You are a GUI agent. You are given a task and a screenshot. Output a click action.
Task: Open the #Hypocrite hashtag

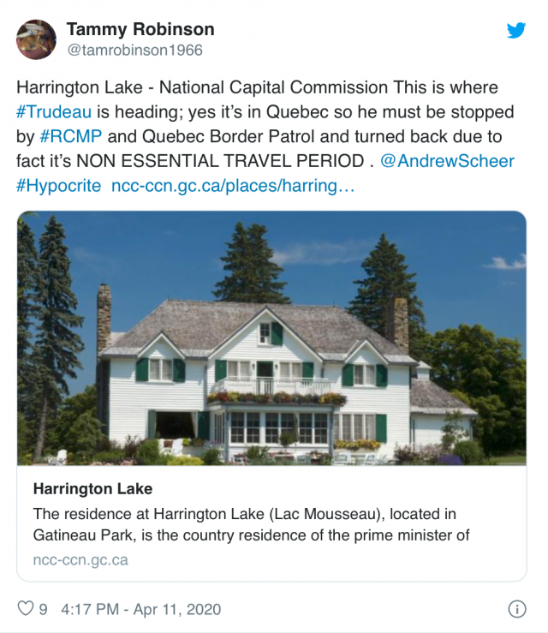[58, 186]
